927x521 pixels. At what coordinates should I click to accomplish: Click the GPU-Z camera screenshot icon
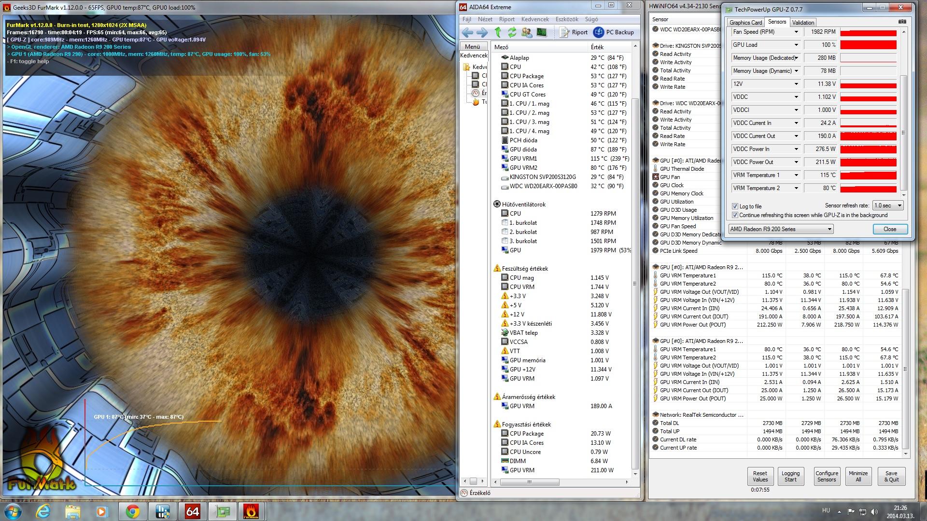[x=902, y=22]
